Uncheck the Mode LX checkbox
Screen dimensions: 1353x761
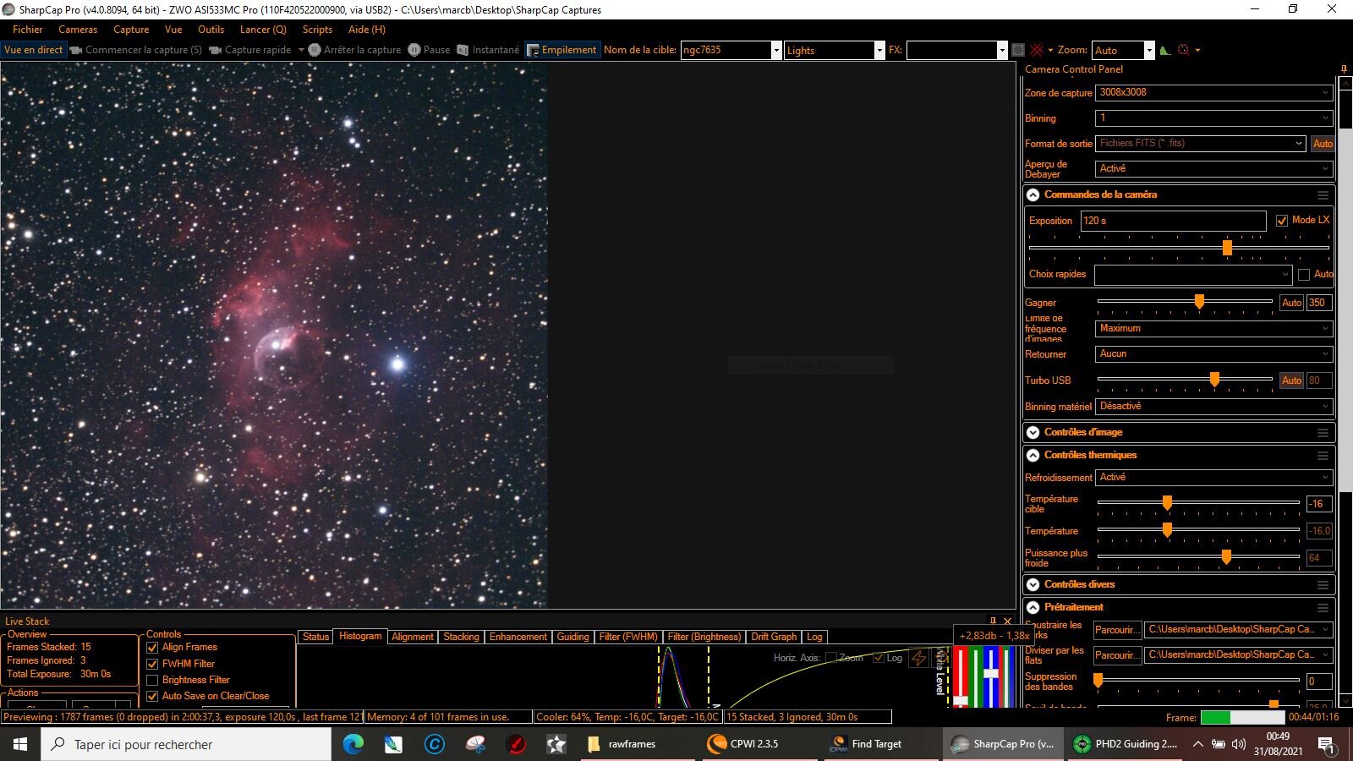point(1282,221)
